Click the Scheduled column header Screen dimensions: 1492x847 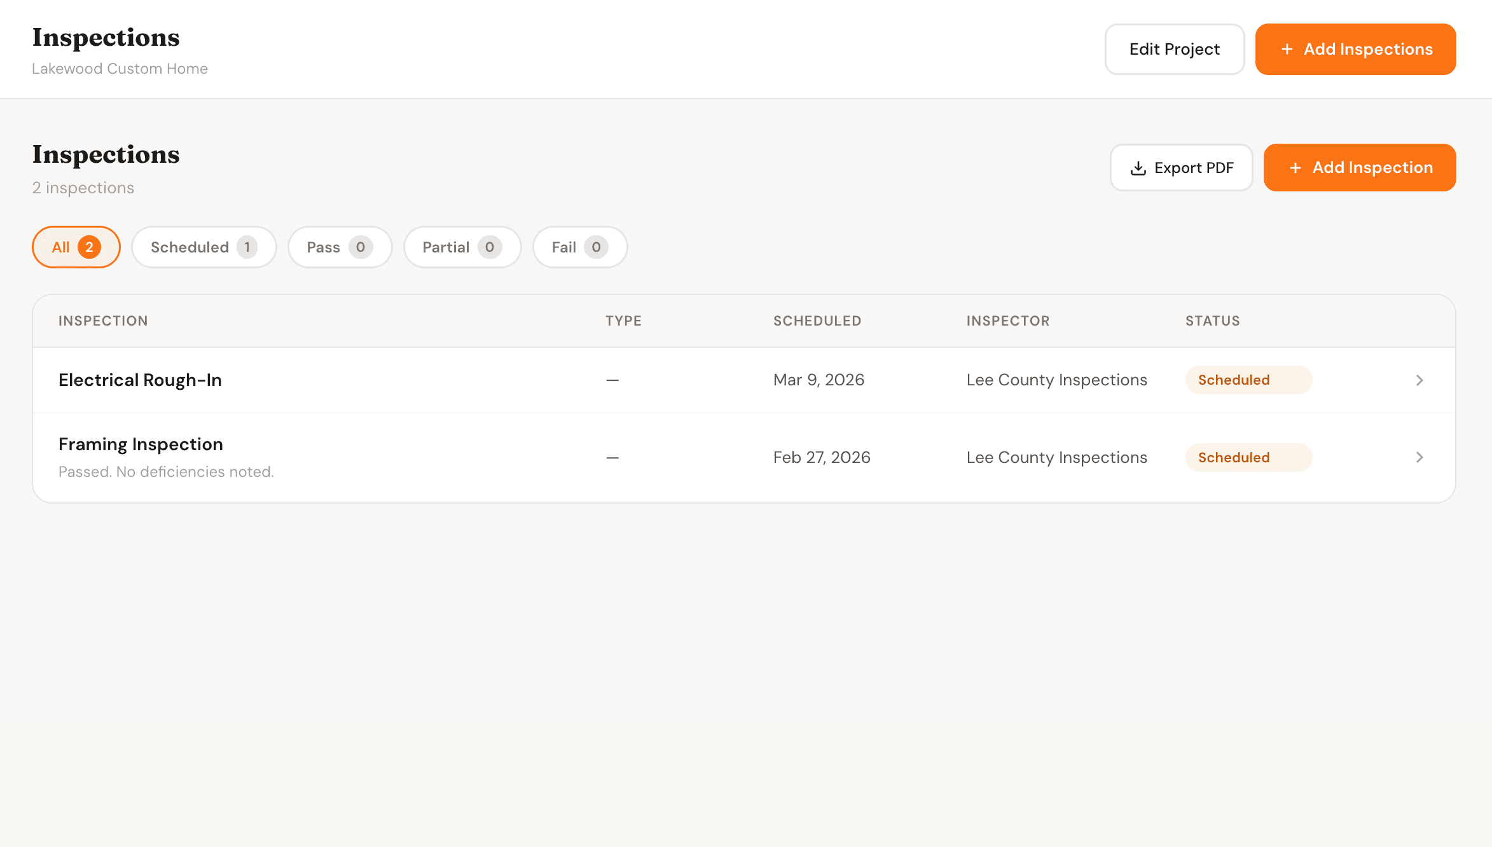[817, 321]
